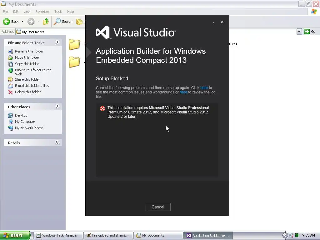Open the address bar dropdown

[299, 32]
